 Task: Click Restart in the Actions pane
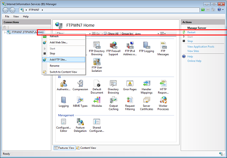[191, 32]
